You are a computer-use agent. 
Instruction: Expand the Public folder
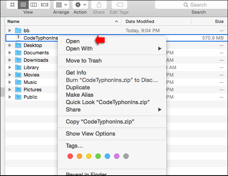click(x=10, y=97)
